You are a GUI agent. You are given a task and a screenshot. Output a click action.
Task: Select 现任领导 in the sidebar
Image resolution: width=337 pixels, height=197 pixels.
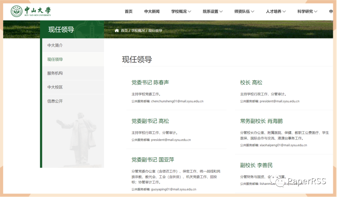pyautogui.click(x=55, y=59)
